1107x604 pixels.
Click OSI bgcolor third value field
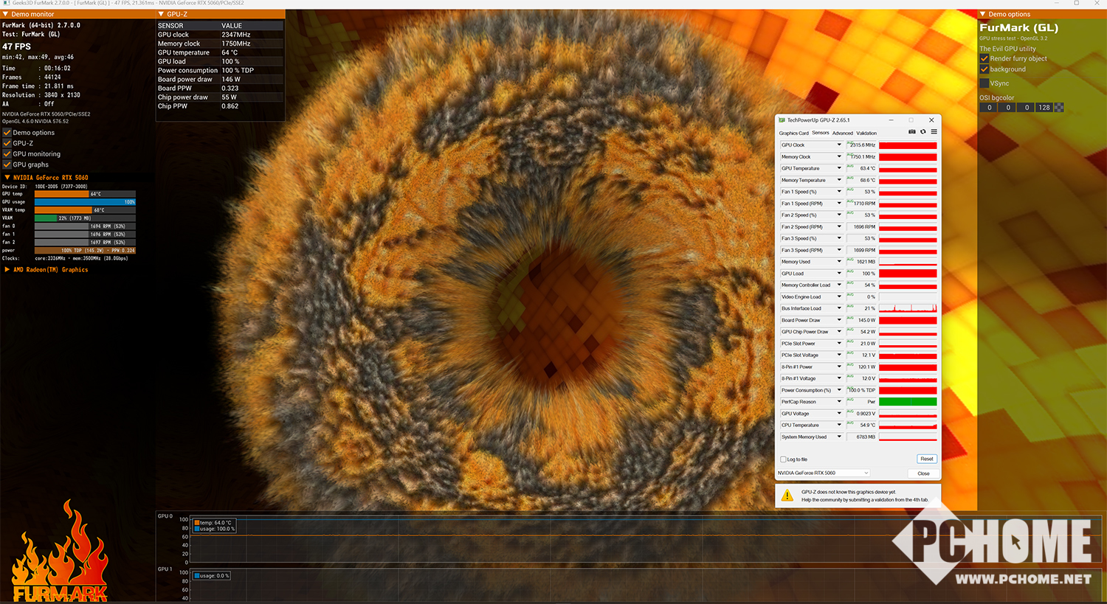click(1027, 108)
